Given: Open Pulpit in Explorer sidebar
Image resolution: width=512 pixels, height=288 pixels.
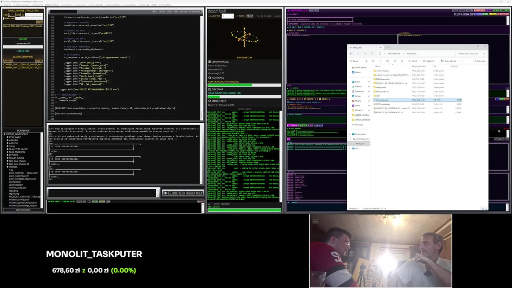Looking at the screenshot, I should click(x=357, y=82).
